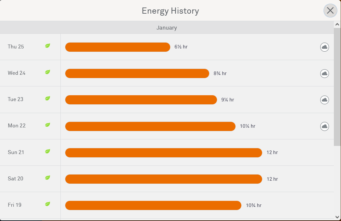Expand the Thu 25 6½ hr usage bar
Viewport: 341px width, 221px height.
point(118,47)
